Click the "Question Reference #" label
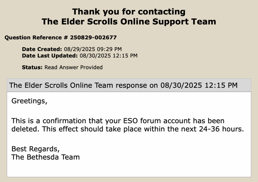Viewport: 258px width, 182px height. coord(37,38)
